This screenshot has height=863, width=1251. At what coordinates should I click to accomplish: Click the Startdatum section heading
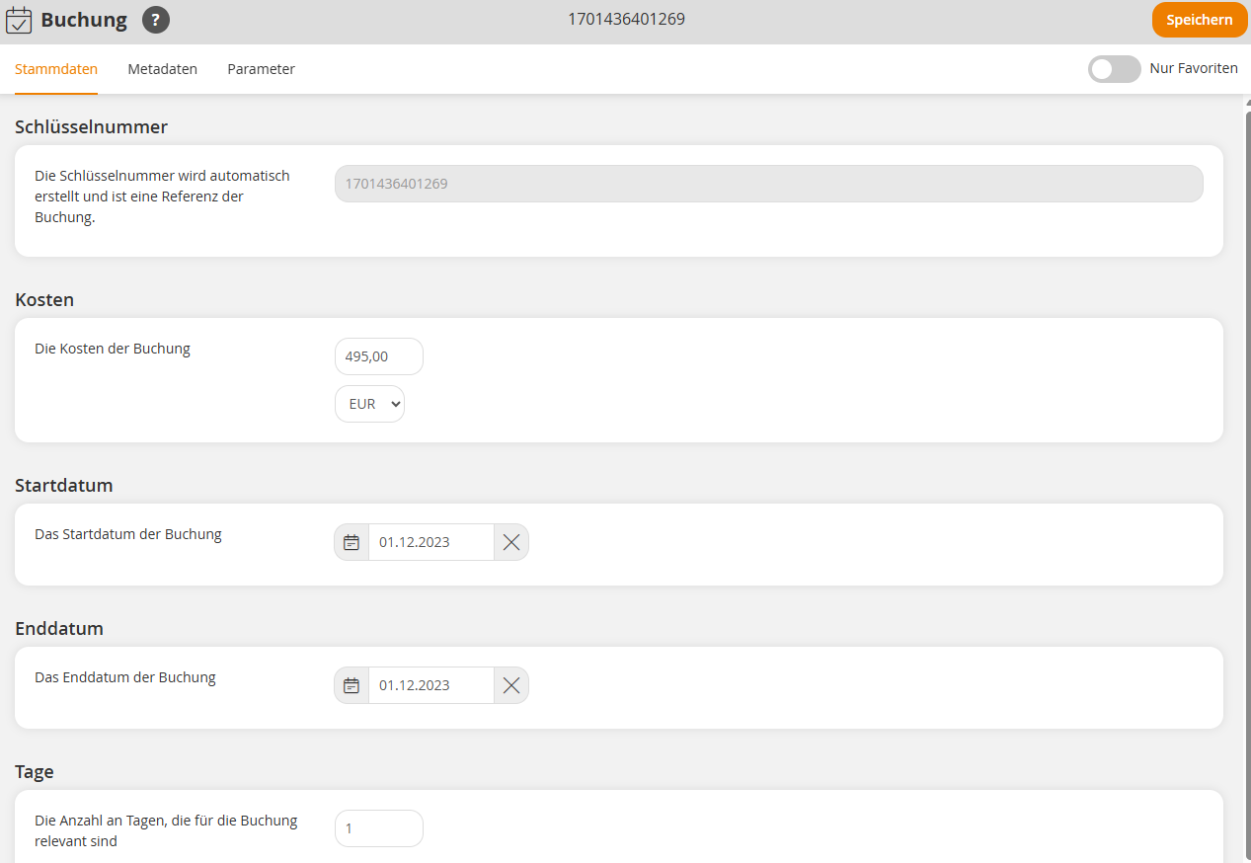click(64, 485)
